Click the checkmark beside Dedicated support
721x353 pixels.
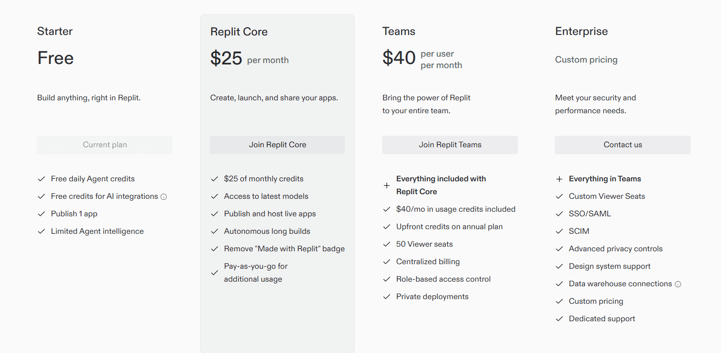[559, 318]
